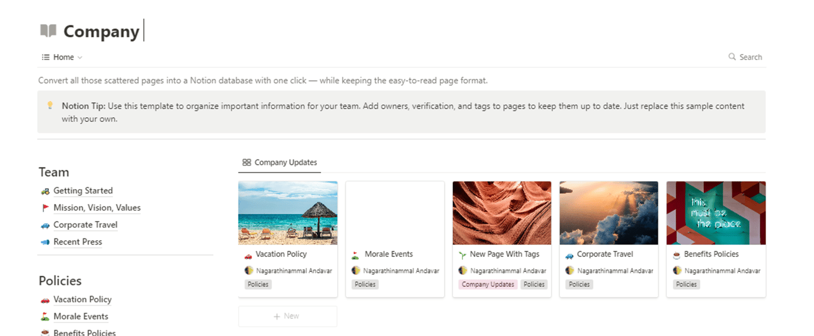Click owner avatar on Corporate Travel card
814x336 pixels.
[x=570, y=270]
